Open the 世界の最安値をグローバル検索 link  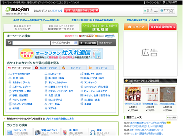click(142, 20)
